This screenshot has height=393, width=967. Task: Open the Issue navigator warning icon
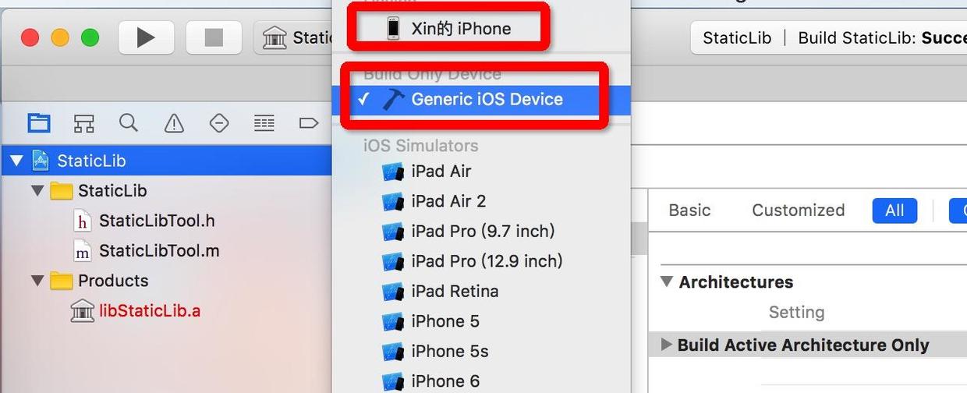coord(174,122)
